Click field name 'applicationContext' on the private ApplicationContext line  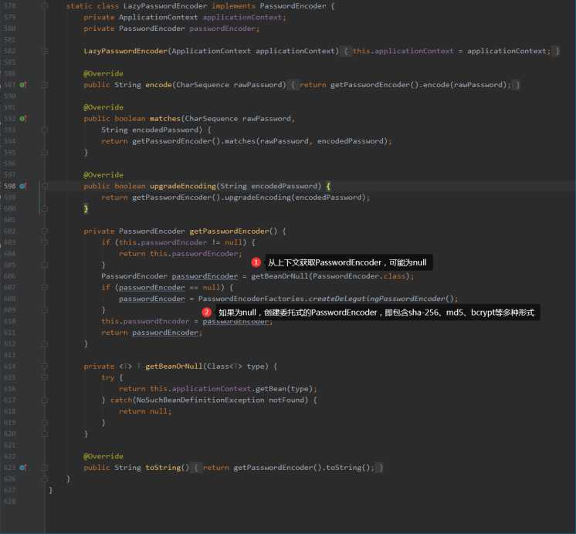click(242, 17)
